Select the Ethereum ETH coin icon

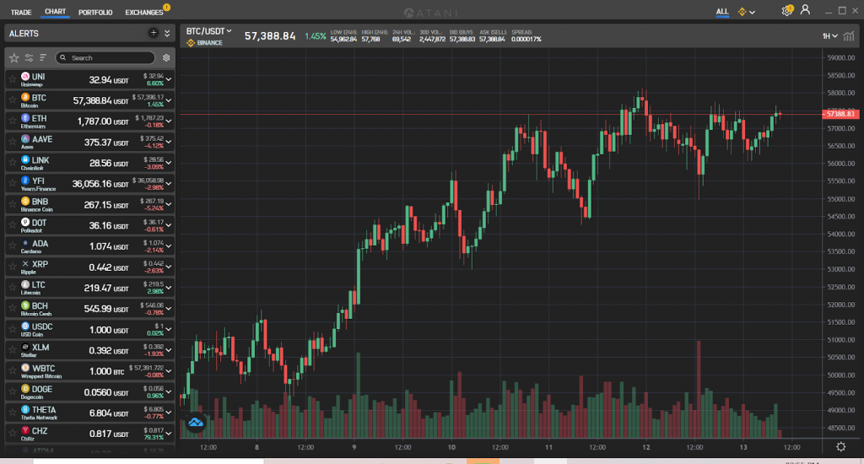point(25,118)
